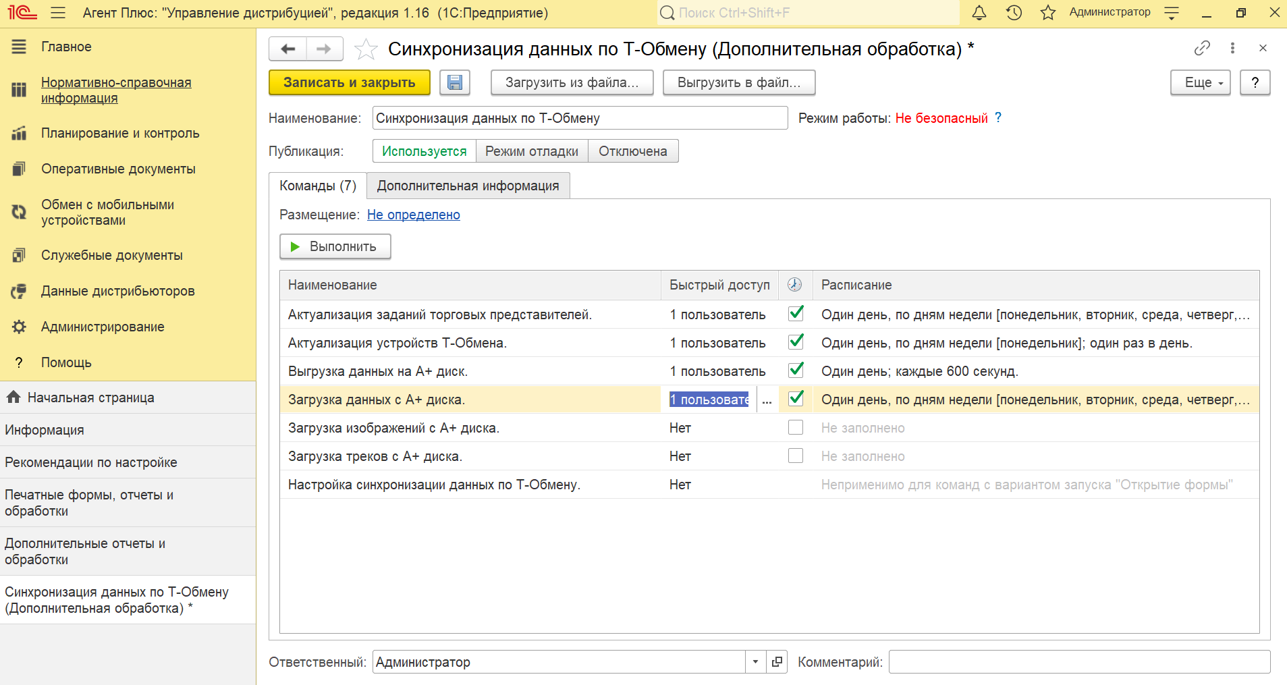
Task: Open help with the ? button
Action: click(x=1255, y=82)
